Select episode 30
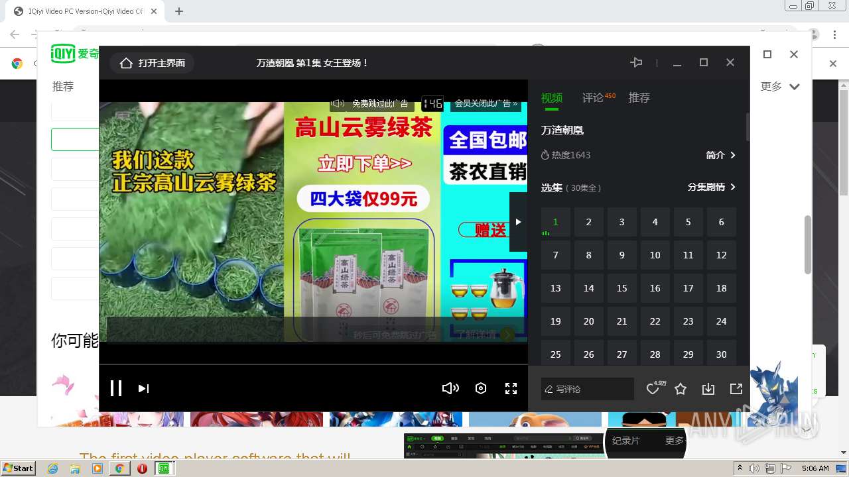 pyautogui.click(x=722, y=353)
